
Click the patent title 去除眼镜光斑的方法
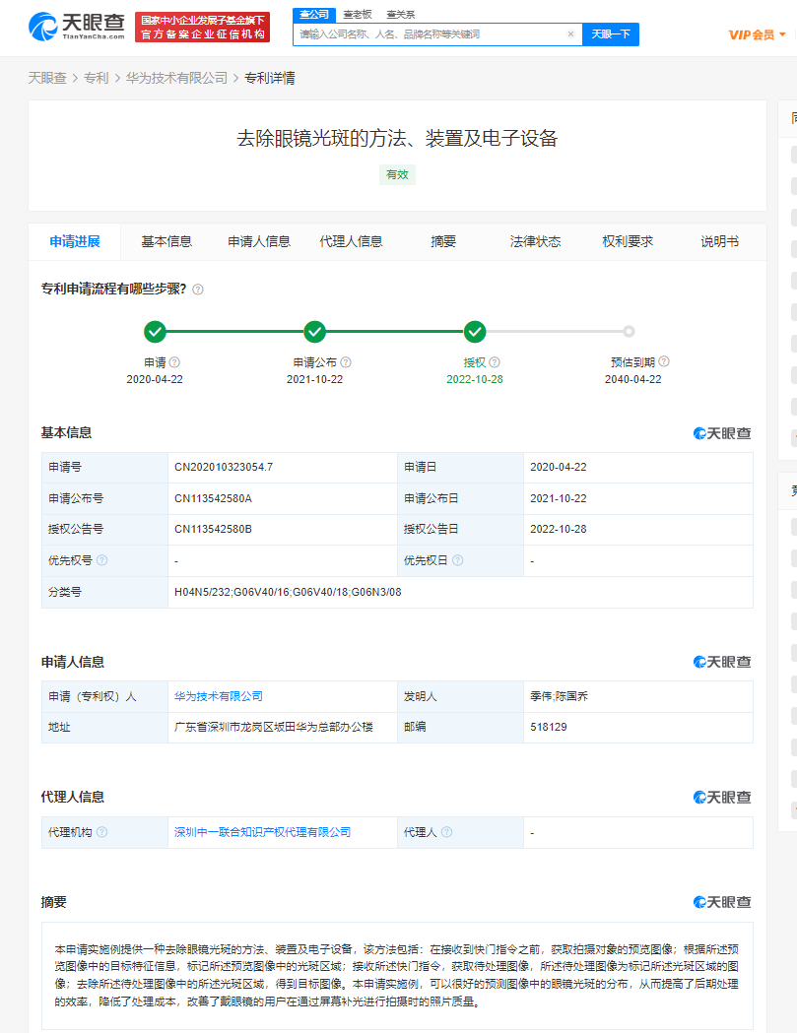pos(397,138)
